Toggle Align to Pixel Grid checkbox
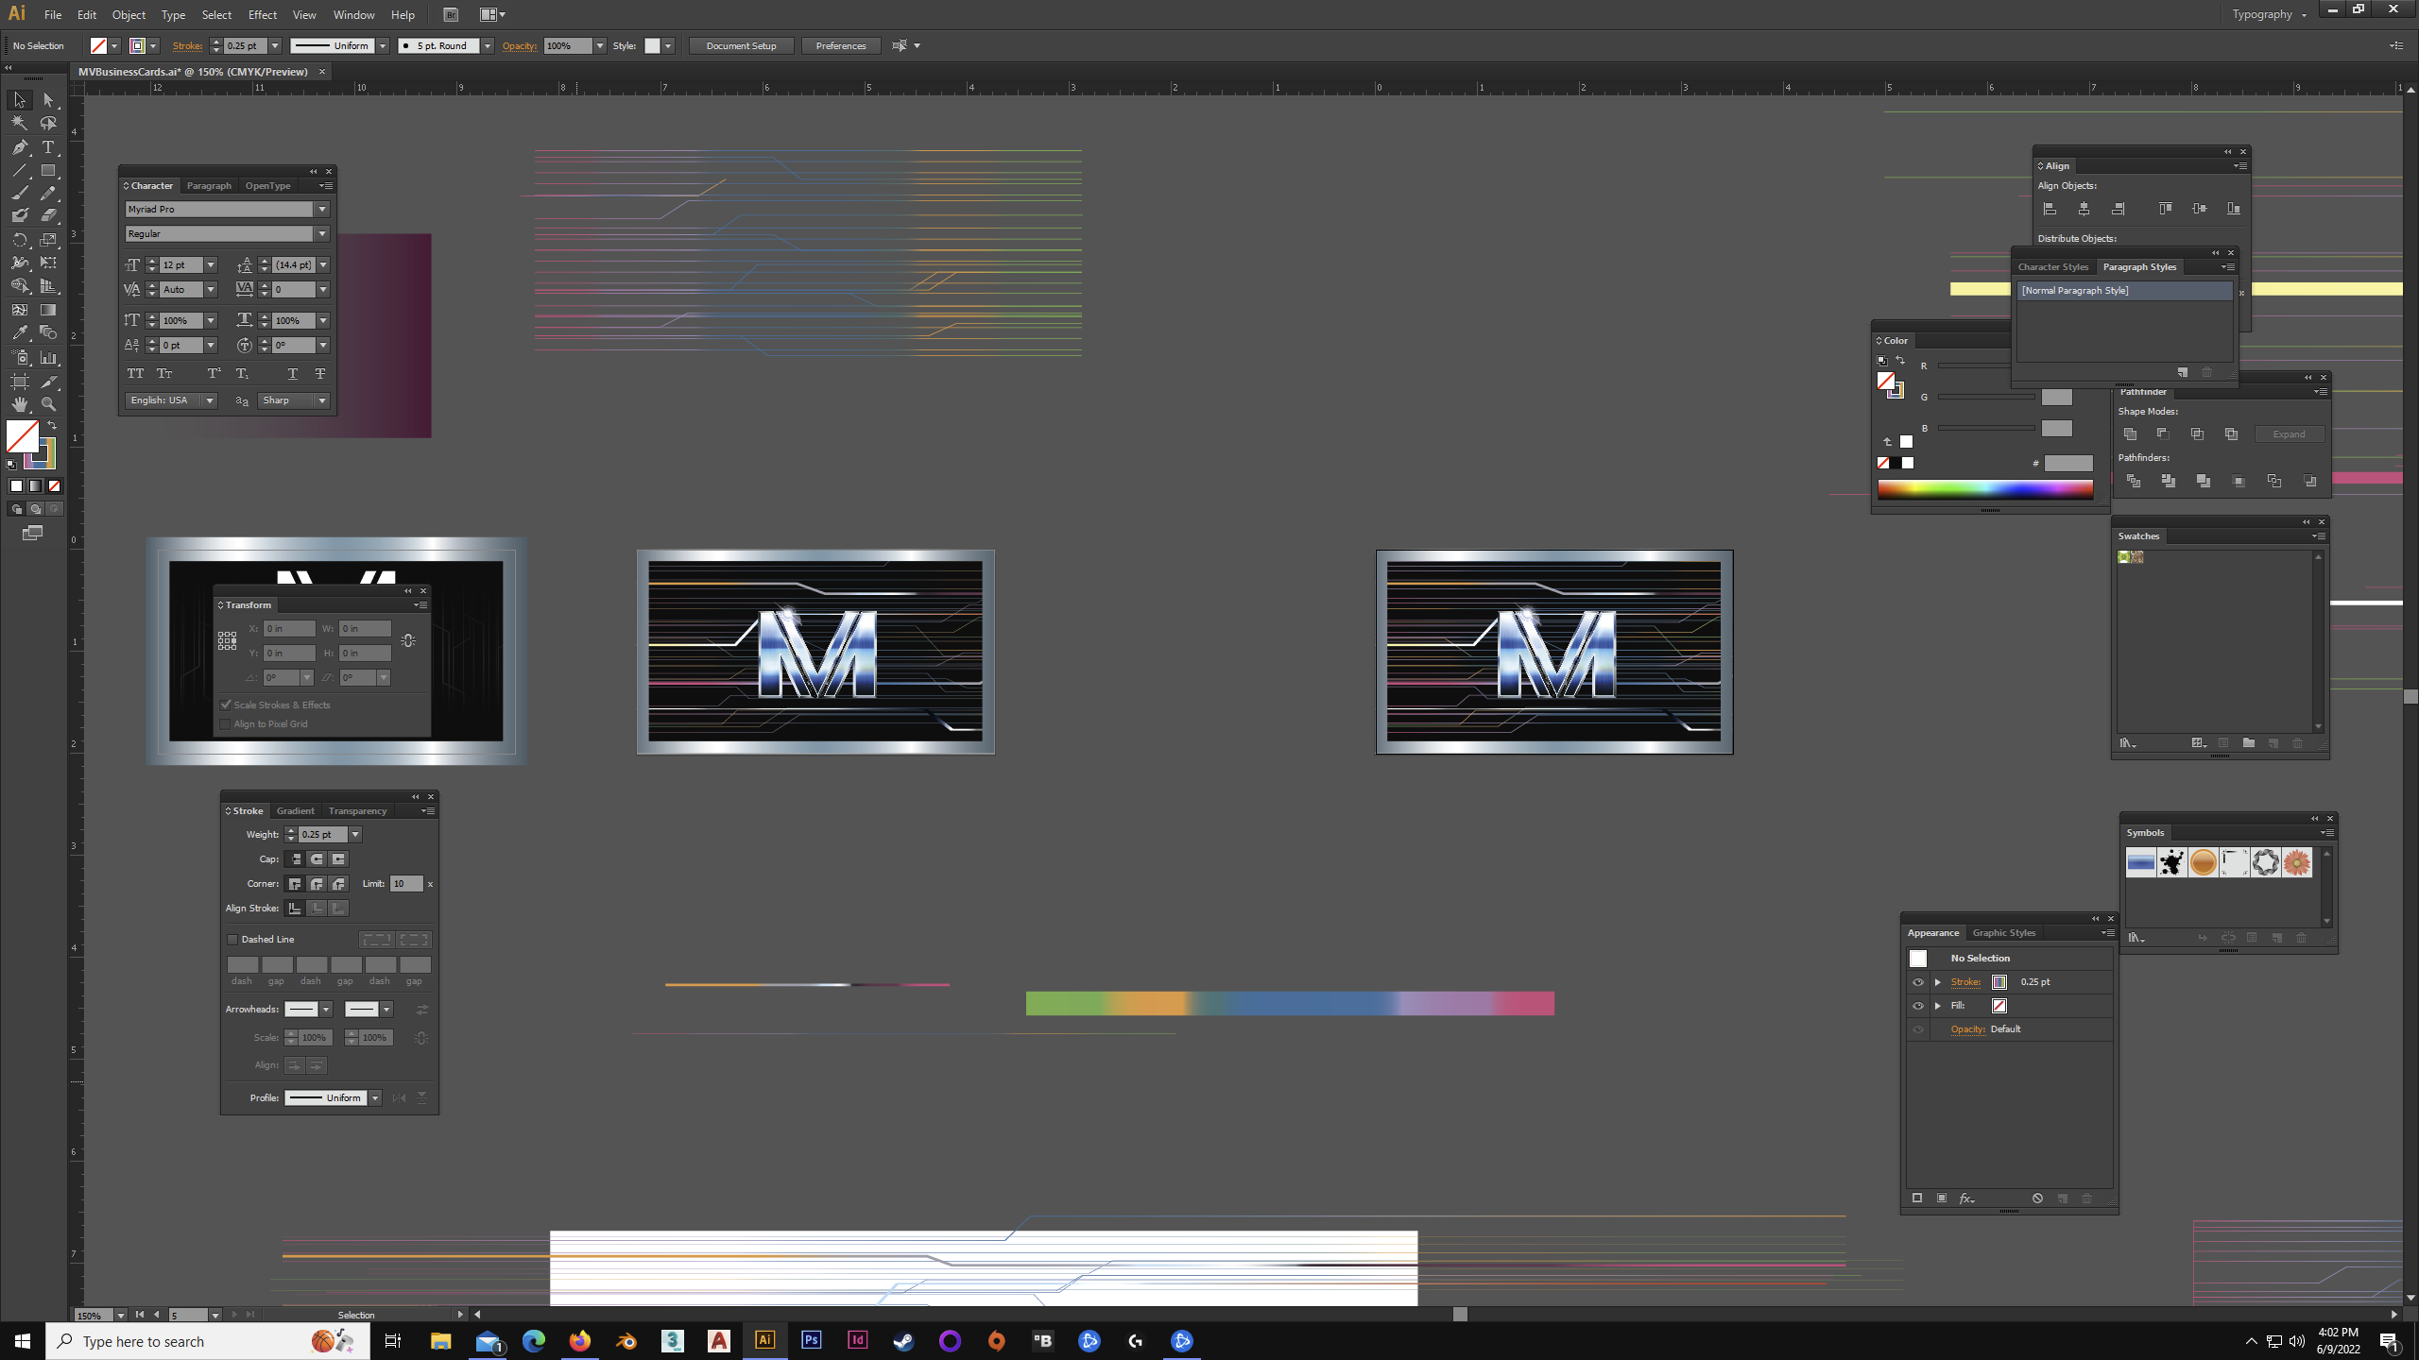2419x1360 pixels. coord(225,724)
